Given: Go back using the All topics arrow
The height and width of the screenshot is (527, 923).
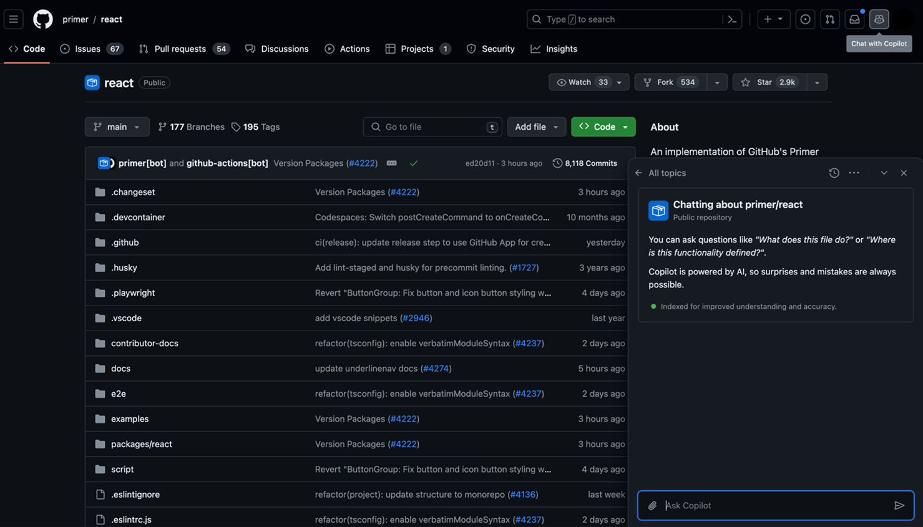Looking at the screenshot, I should [x=637, y=173].
